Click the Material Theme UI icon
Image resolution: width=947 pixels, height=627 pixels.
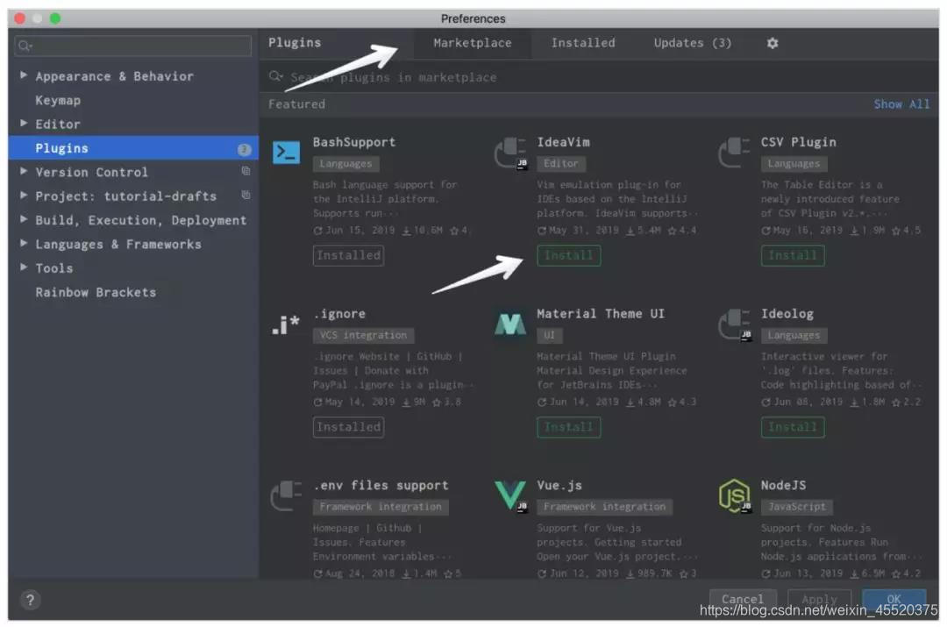[510, 324]
